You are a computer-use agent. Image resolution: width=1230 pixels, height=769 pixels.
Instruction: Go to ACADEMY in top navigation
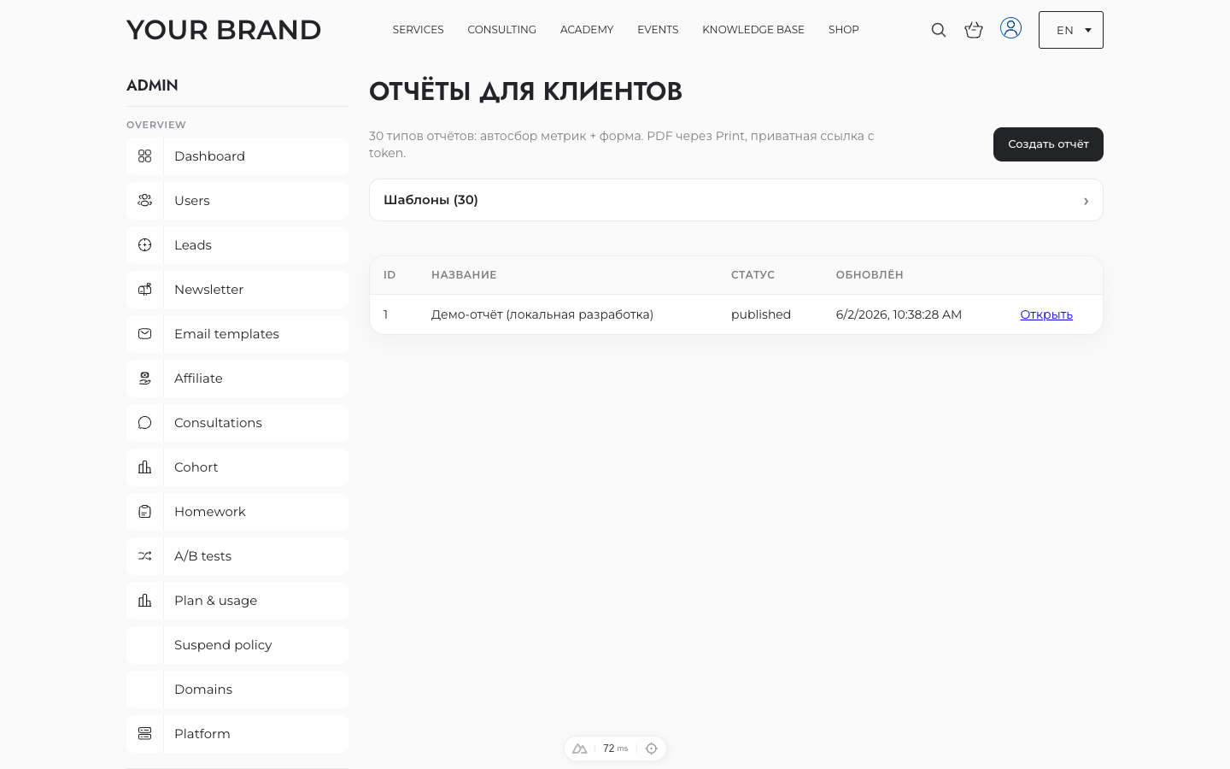click(587, 30)
